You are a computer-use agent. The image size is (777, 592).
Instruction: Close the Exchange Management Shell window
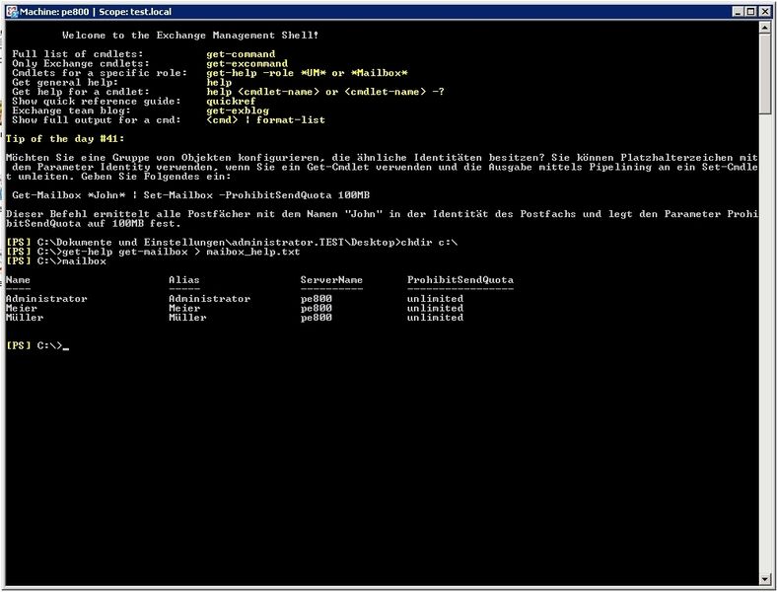click(x=763, y=11)
